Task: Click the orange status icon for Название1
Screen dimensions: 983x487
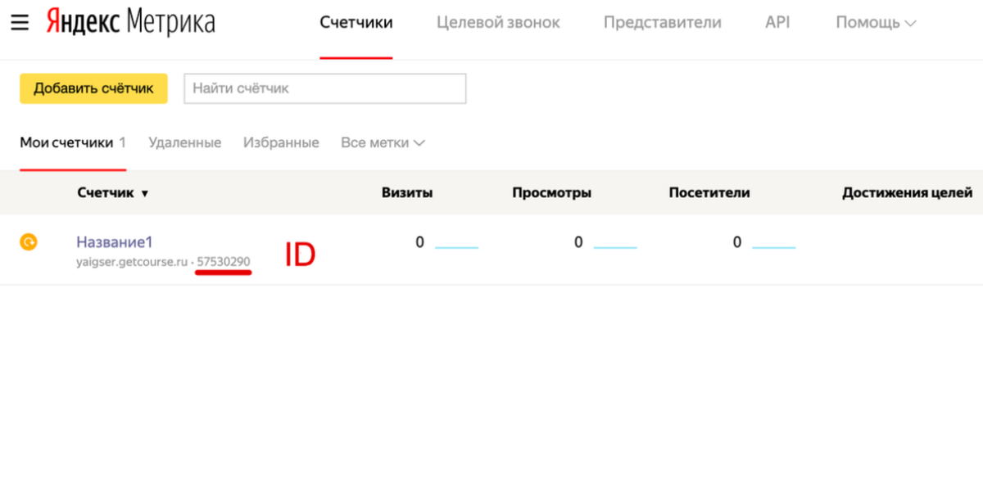Action: tap(29, 241)
